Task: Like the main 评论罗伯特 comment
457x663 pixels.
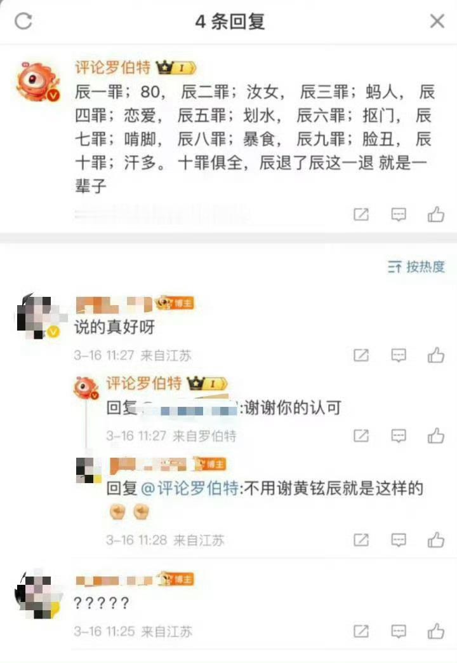Action: [436, 214]
